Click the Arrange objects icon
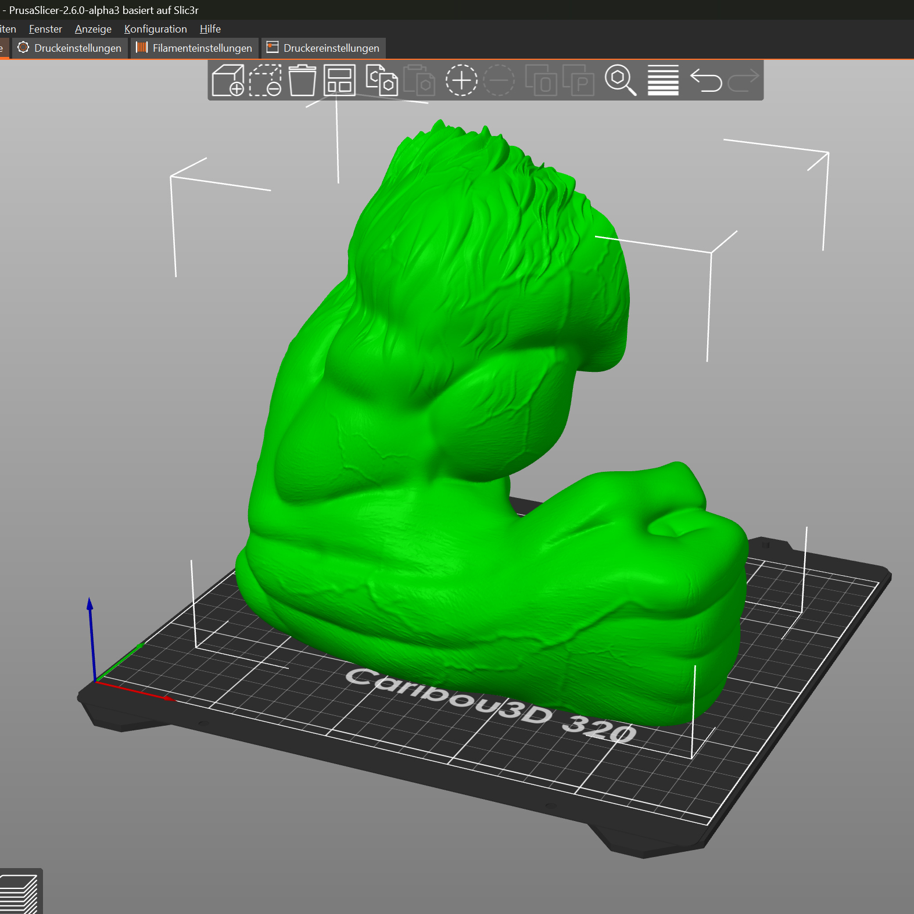 point(339,80)
